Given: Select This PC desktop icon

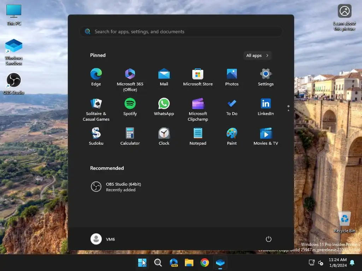Looking at the screenshot, I should click(x=14, y=15).
